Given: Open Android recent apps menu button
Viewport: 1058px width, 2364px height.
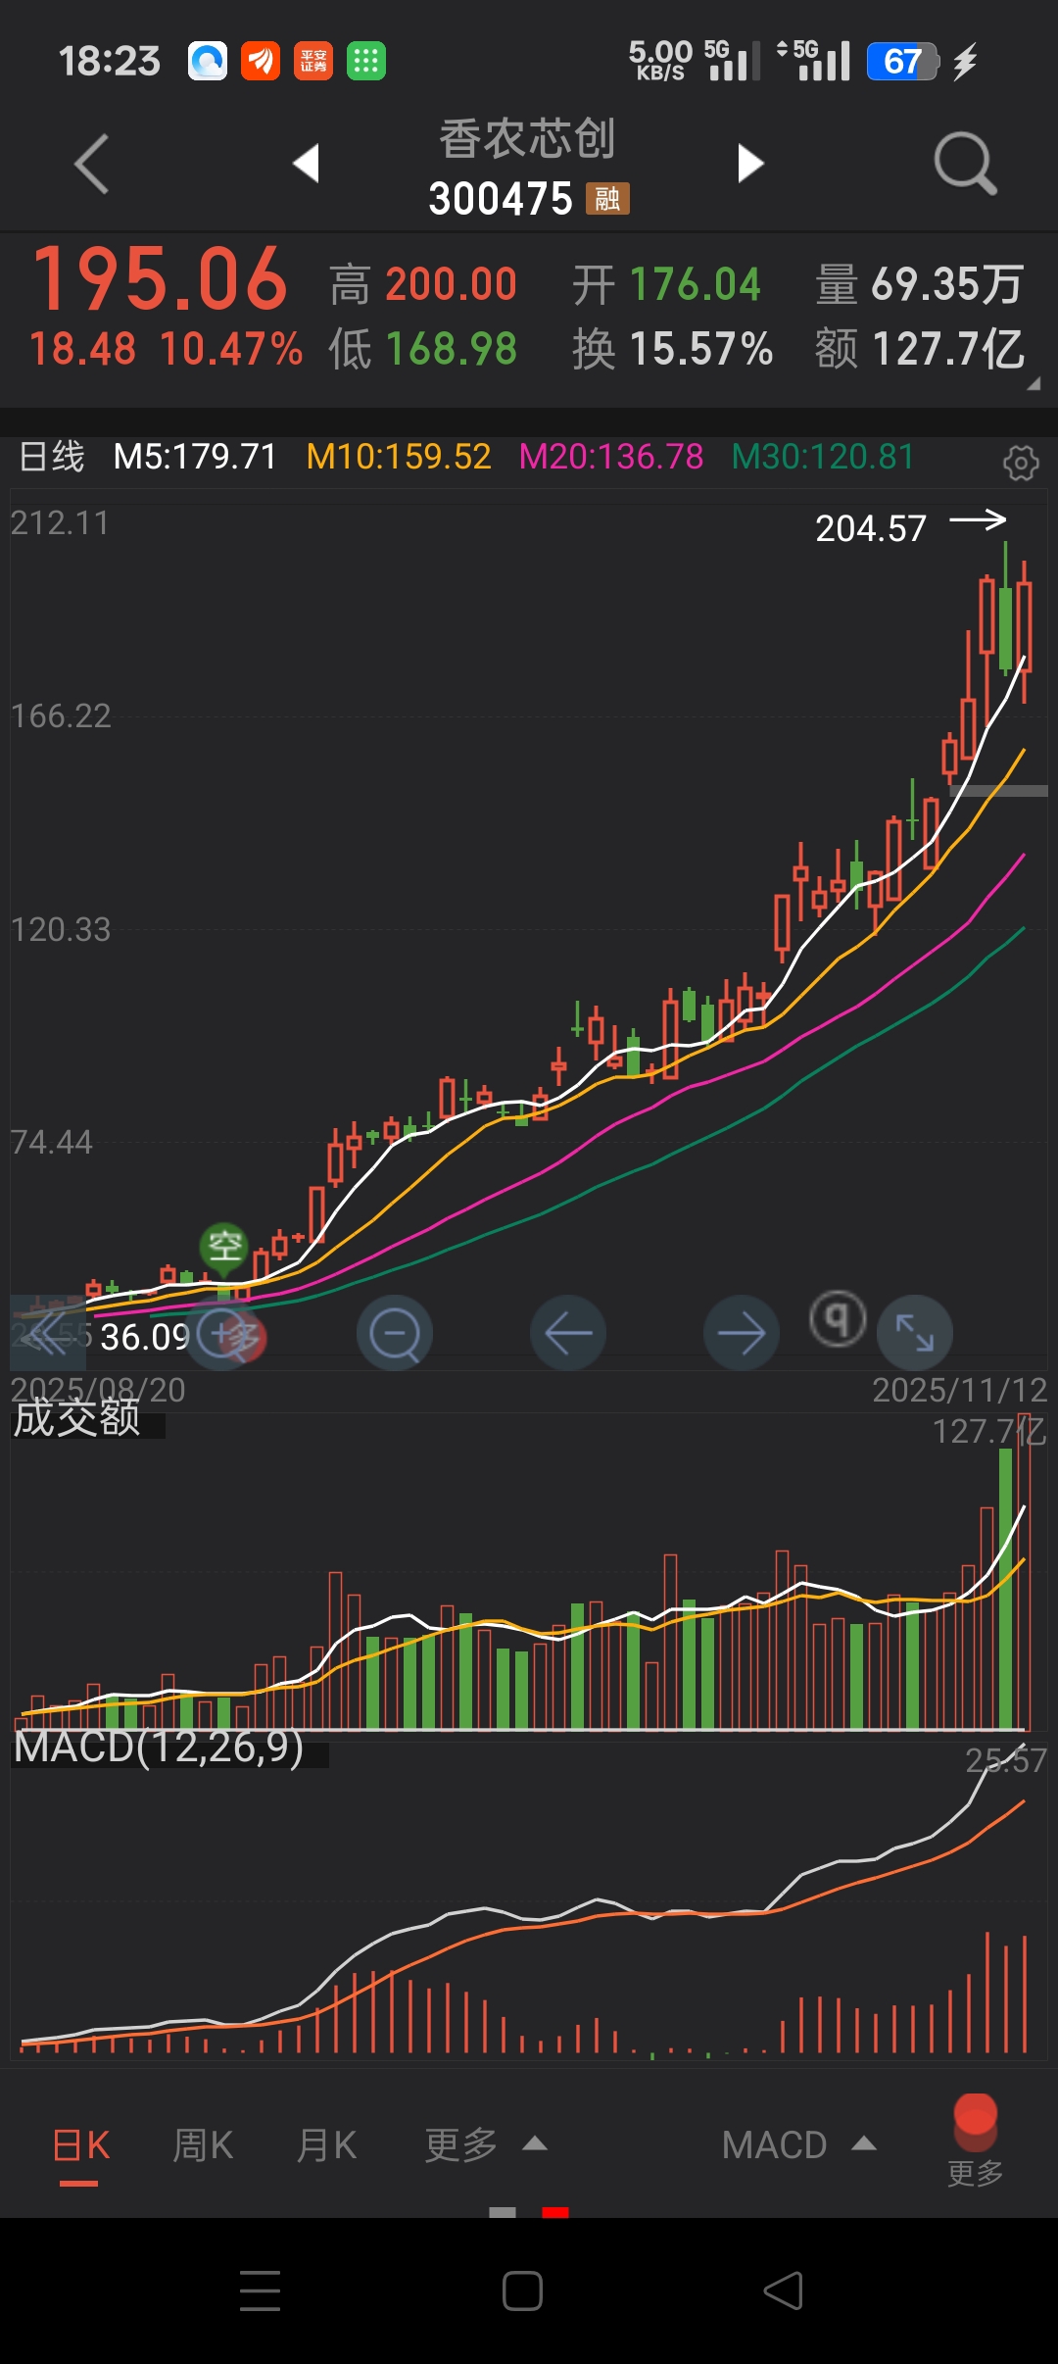Looking at the screenshot, I should point(260,2290).
